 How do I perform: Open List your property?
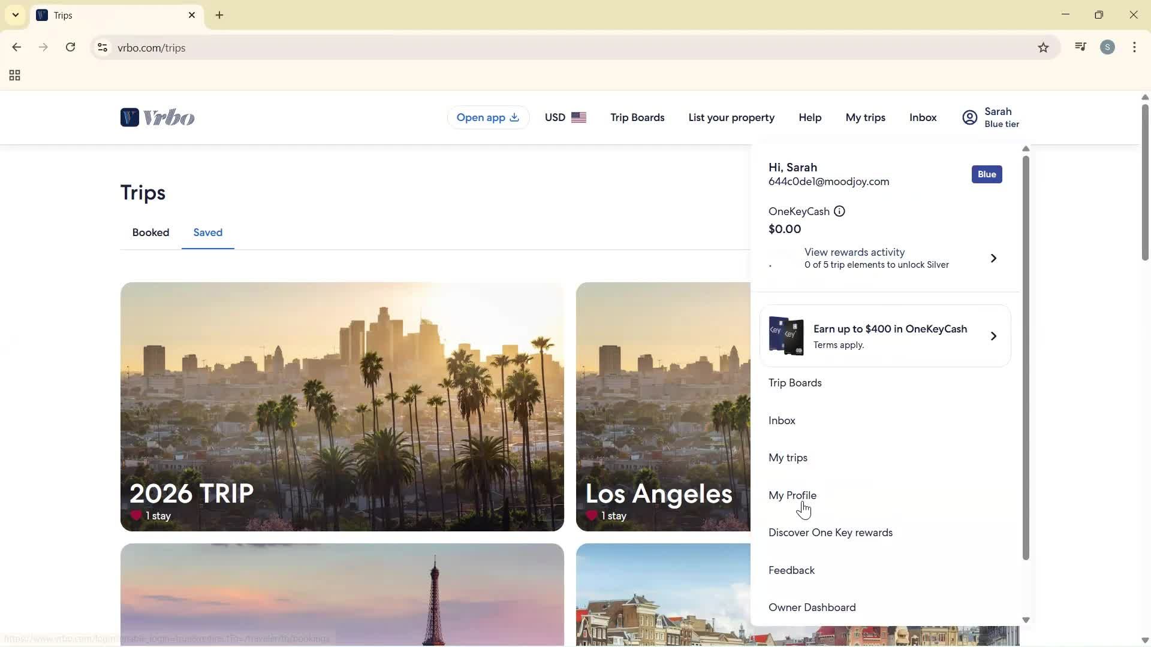pos(731,117)
